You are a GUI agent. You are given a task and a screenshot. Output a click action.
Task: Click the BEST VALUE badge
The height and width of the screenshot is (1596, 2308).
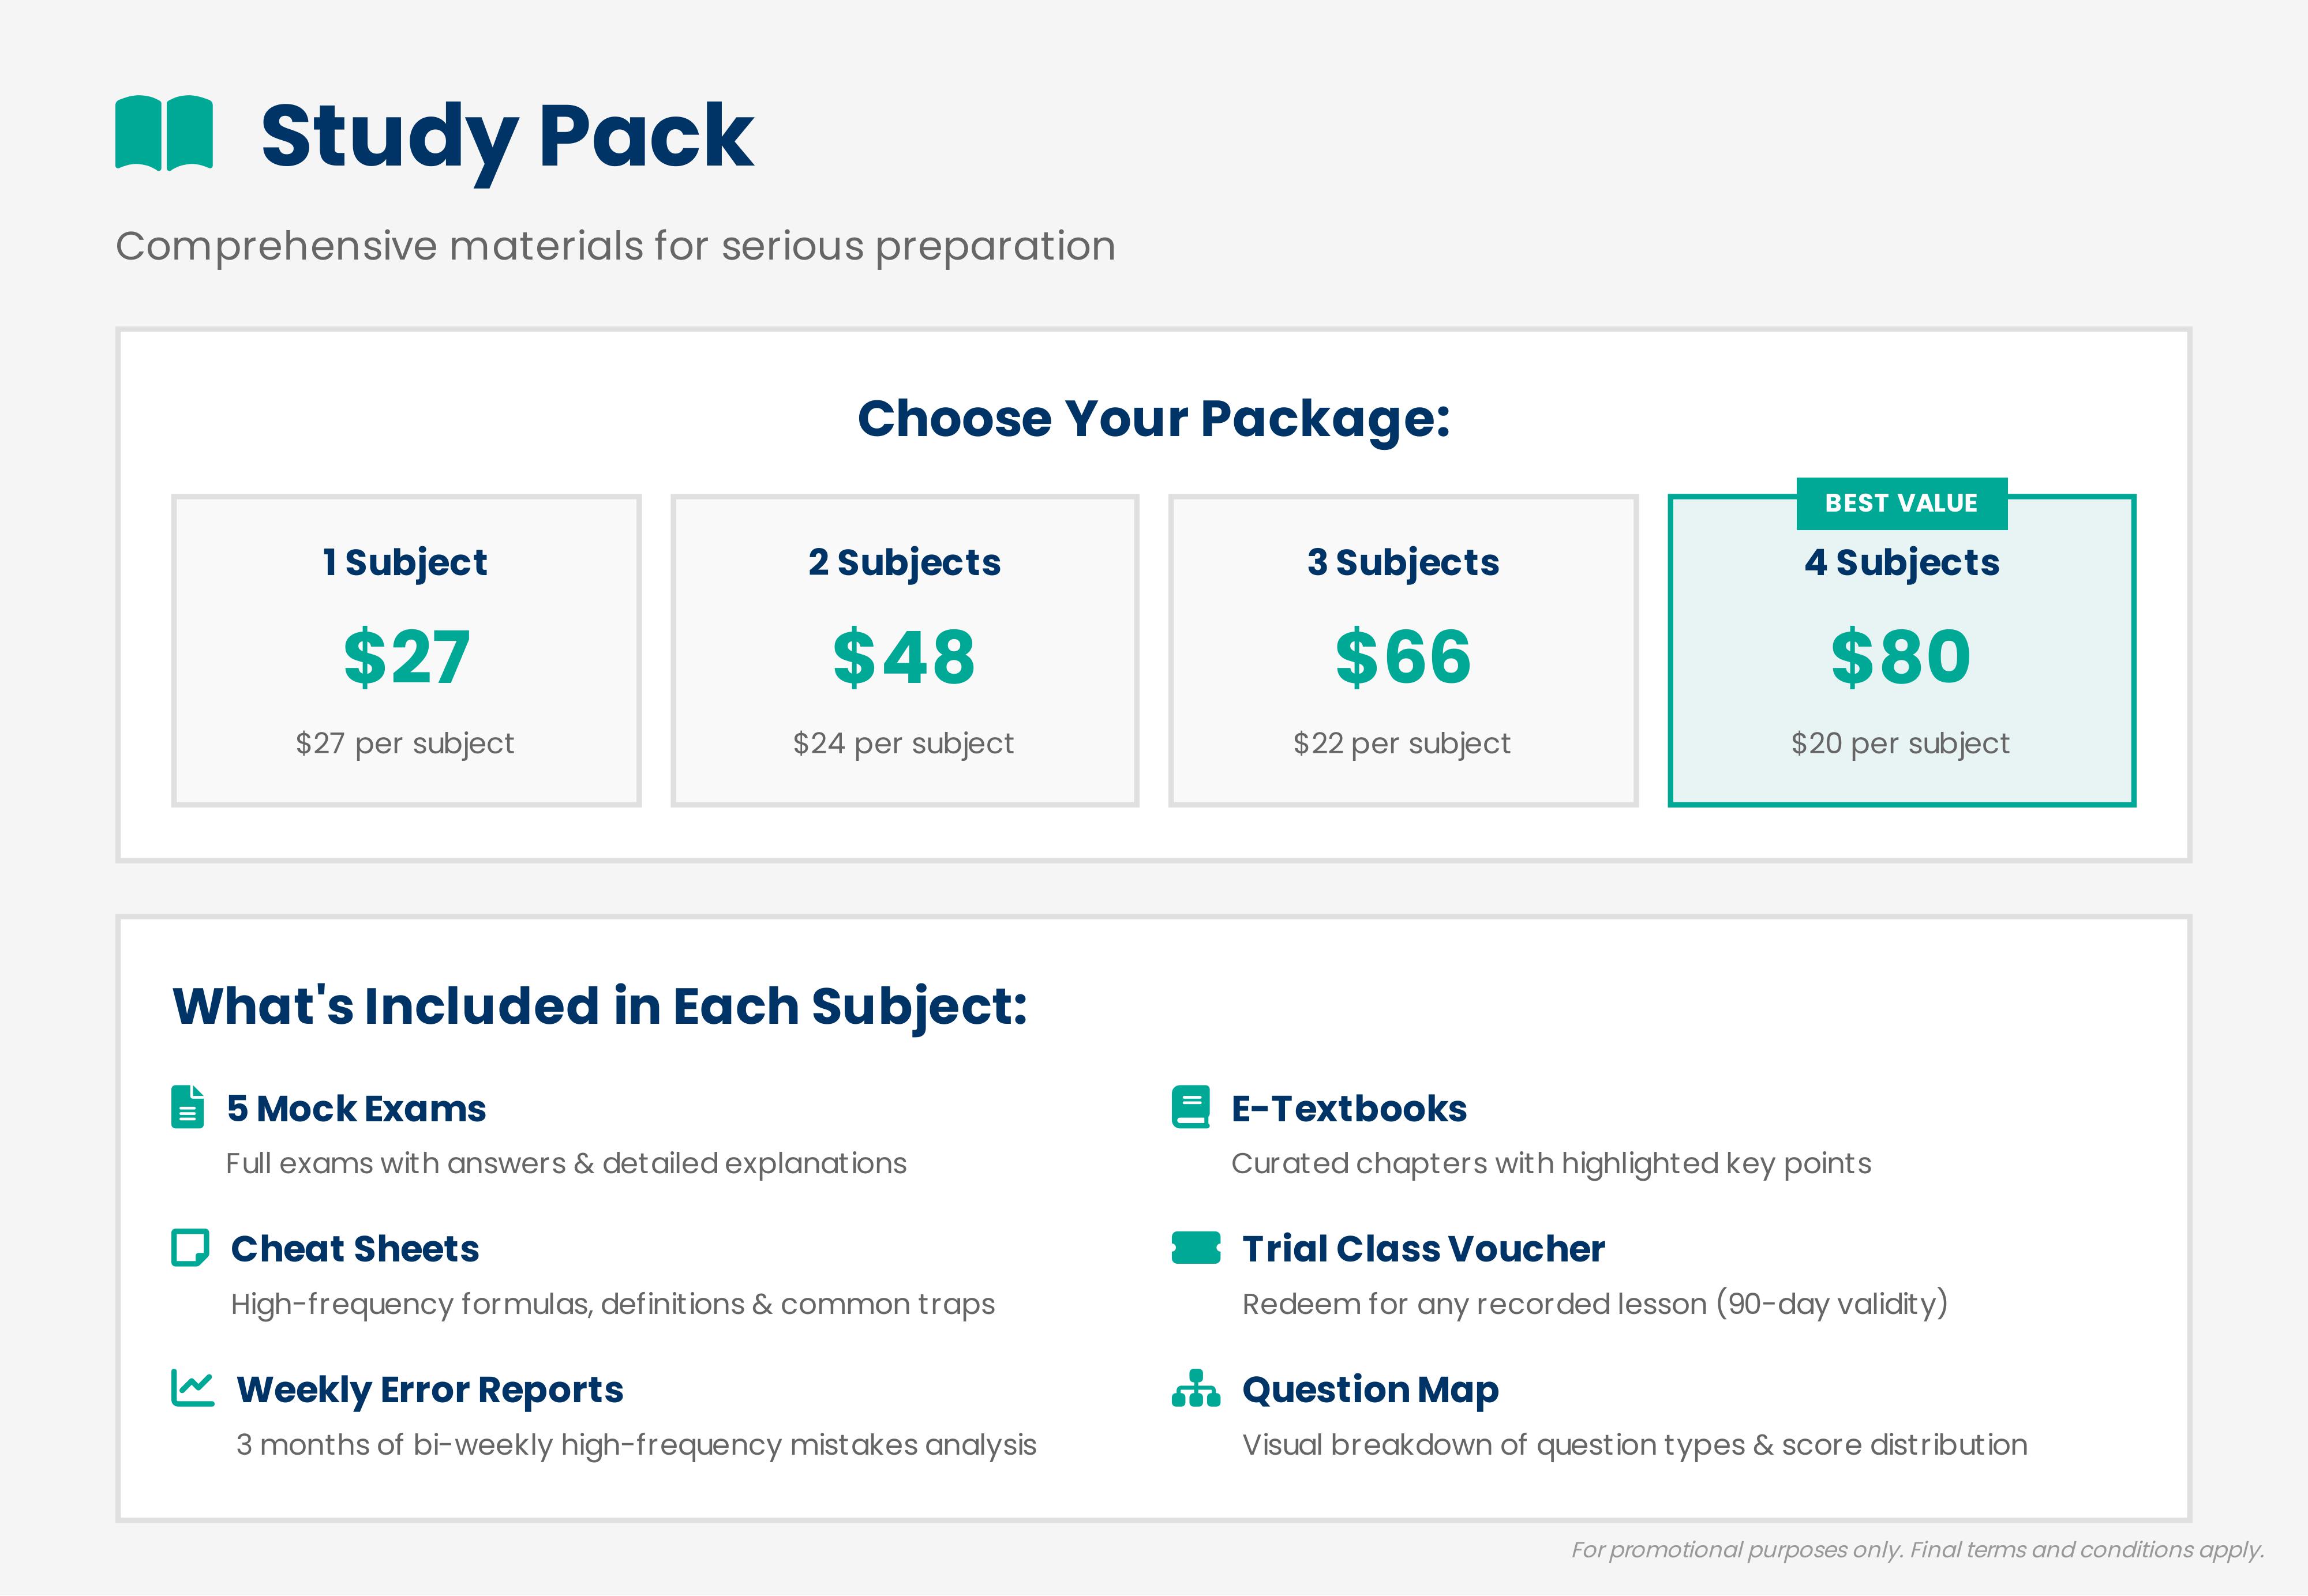(1901, 503)
